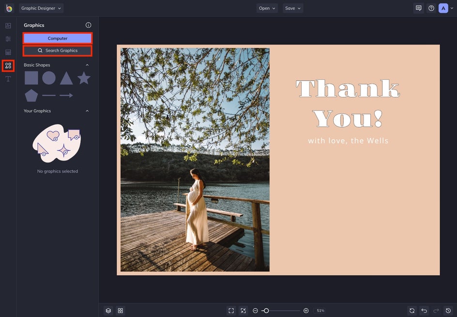Open the Text tool sidebar icon

tap(8, 79)
